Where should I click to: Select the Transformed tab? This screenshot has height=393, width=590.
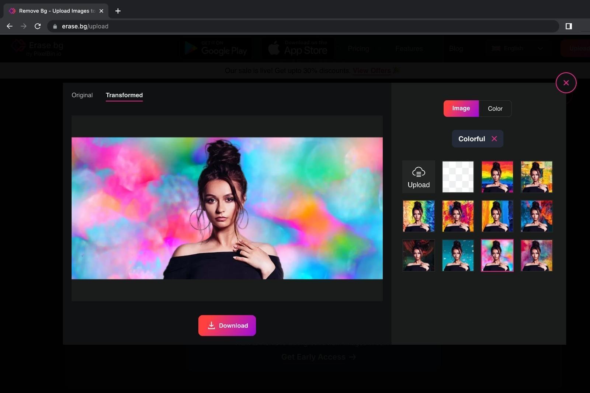124,95
